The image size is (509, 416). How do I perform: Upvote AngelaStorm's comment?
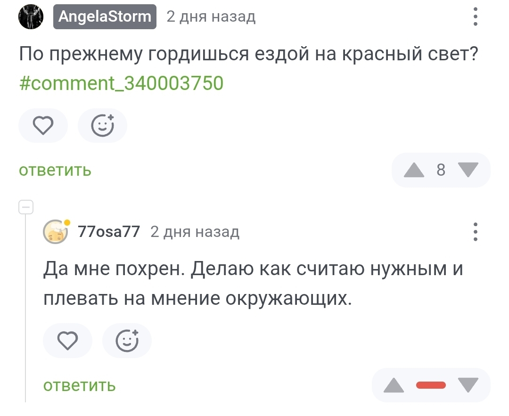click(x=414, y=170)
